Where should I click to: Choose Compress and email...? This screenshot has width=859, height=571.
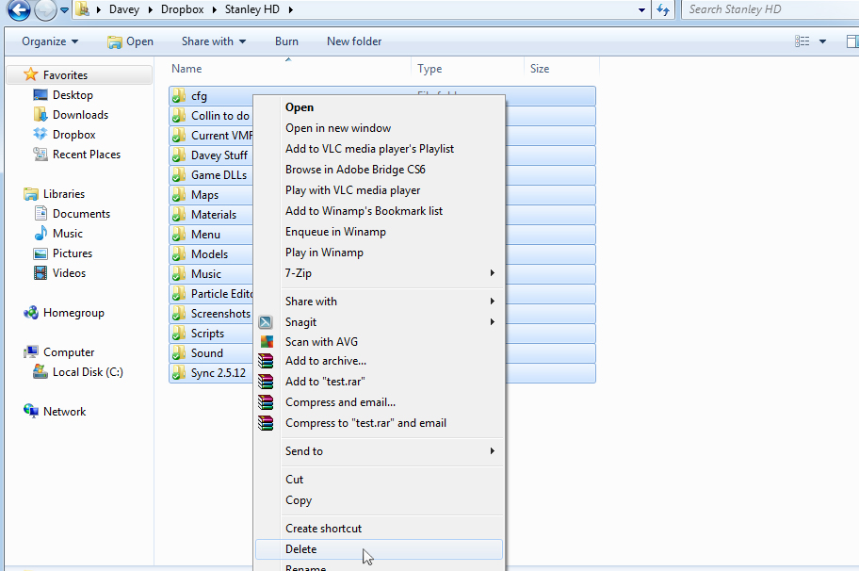pyautogui.click(x=379, y=402)
